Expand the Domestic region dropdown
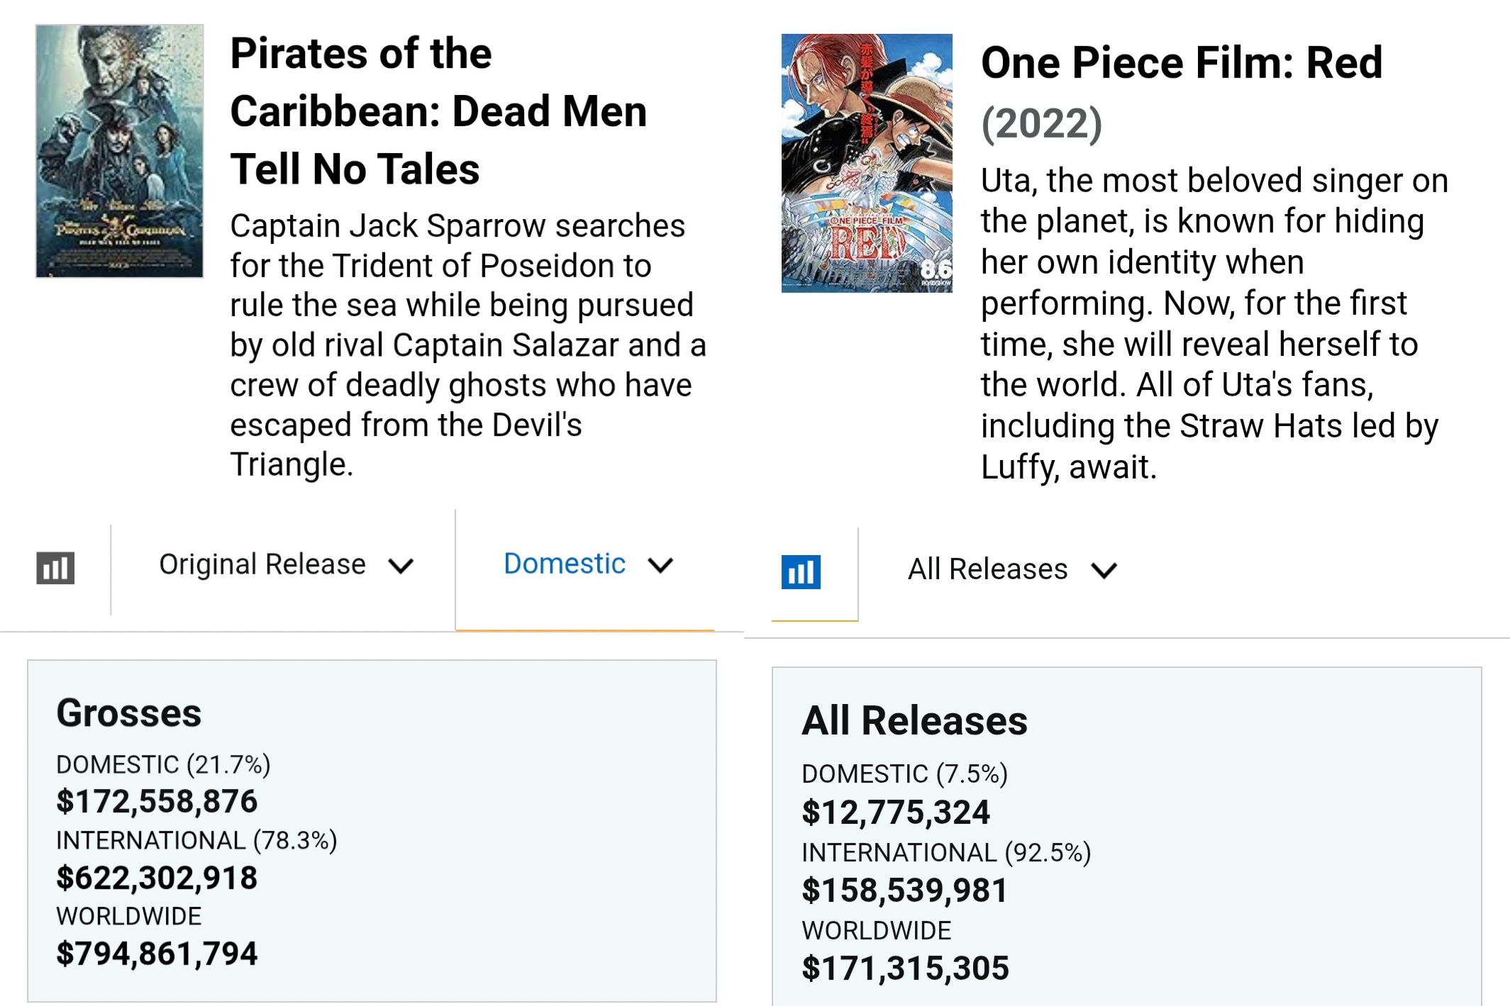This screenshot has width=1510, height=1006. pyautogui.click(x=587, y=564)
